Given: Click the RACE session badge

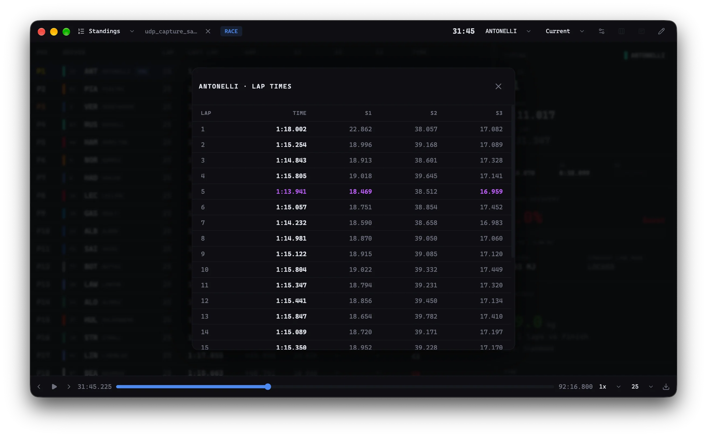Looking at the screenshot, I should point(231,31).
